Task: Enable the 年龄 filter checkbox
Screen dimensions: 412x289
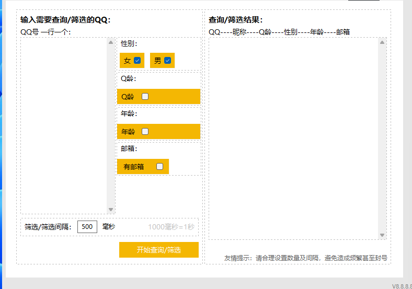Action: pos(145,132)
